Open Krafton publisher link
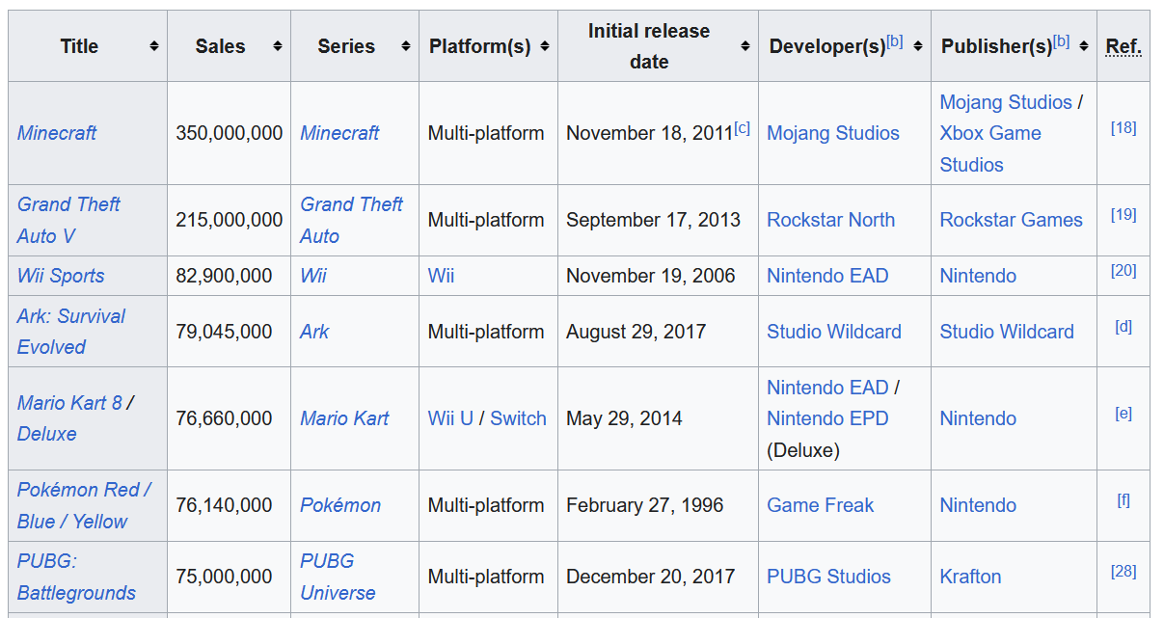 [970, 577]
